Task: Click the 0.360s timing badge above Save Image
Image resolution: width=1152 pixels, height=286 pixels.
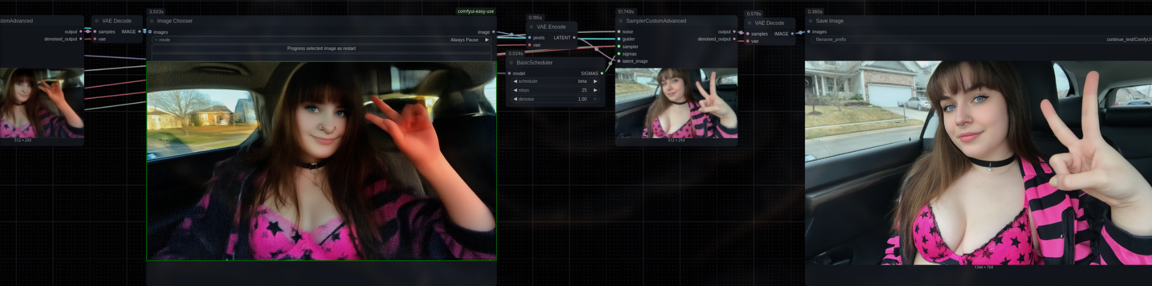Action: click(815, 11)
